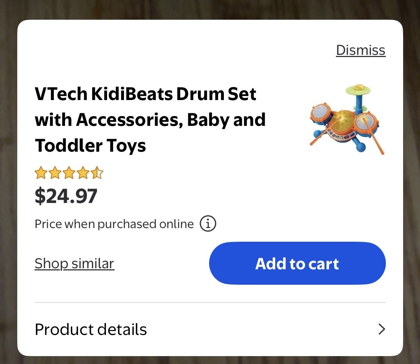Add the VTech drum set to cart
Viewport: 420px width, 364px height.
pos(297,264)
